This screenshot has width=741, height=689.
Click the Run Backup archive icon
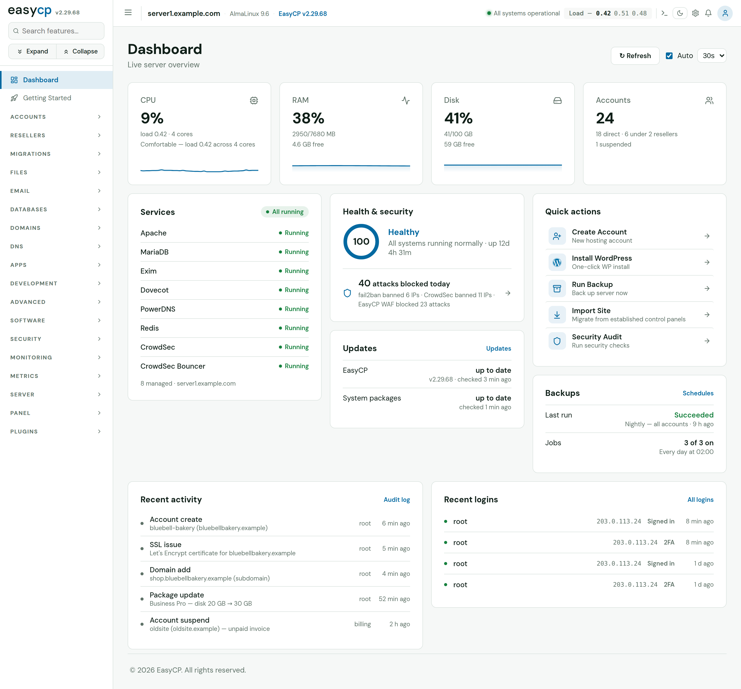point(557,289)
